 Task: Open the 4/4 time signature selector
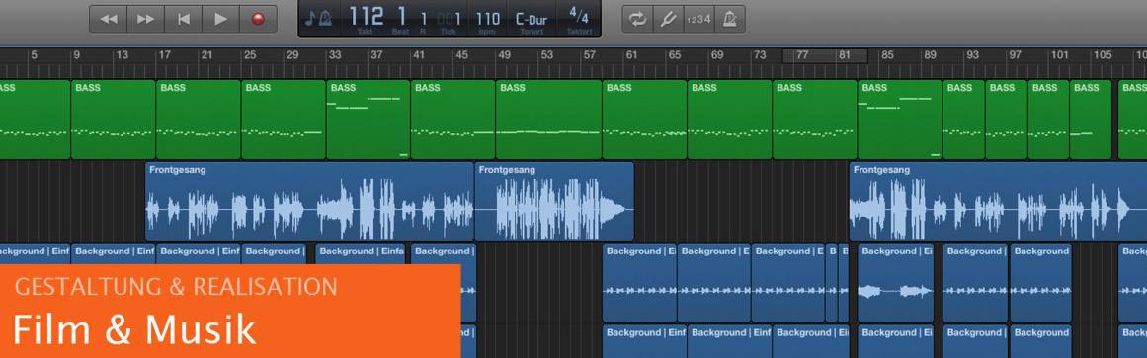click(x=579, y=19)
